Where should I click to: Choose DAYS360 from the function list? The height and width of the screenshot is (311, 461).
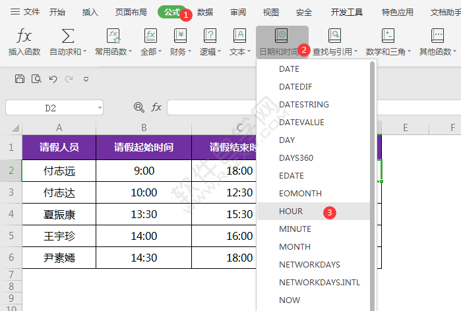(x=313, y=157)
